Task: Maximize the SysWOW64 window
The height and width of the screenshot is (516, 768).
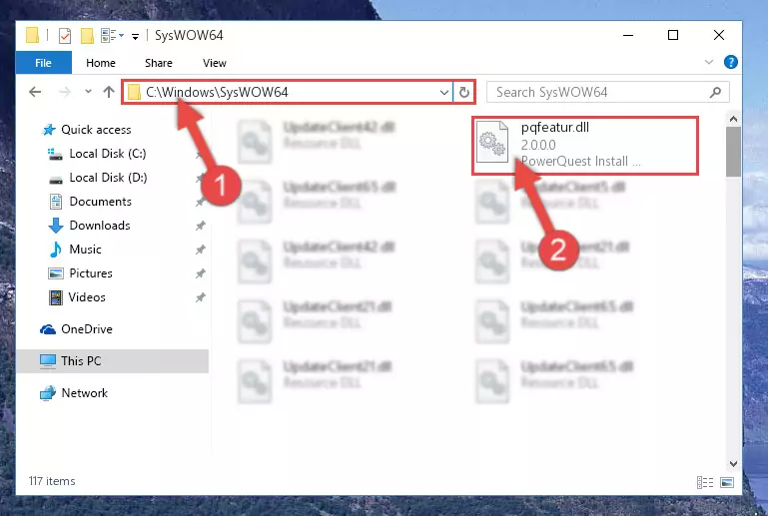Action: (x=673, y=35)
